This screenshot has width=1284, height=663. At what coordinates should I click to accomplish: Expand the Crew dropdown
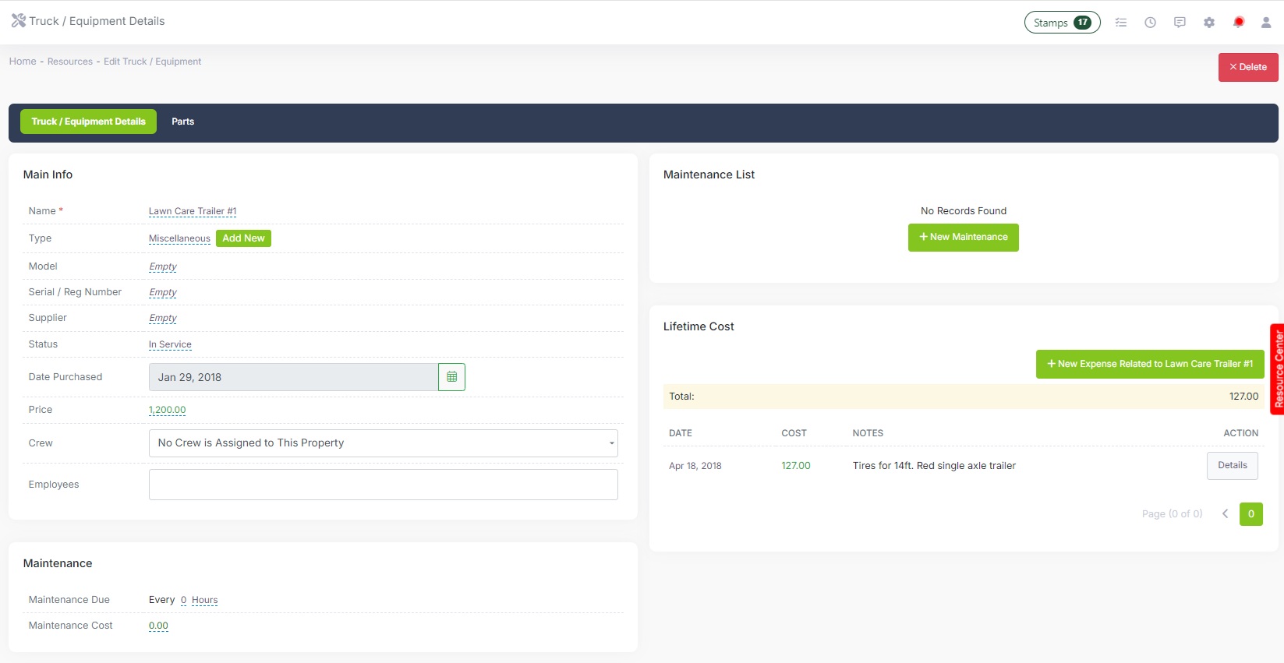[x=383, y=443]
